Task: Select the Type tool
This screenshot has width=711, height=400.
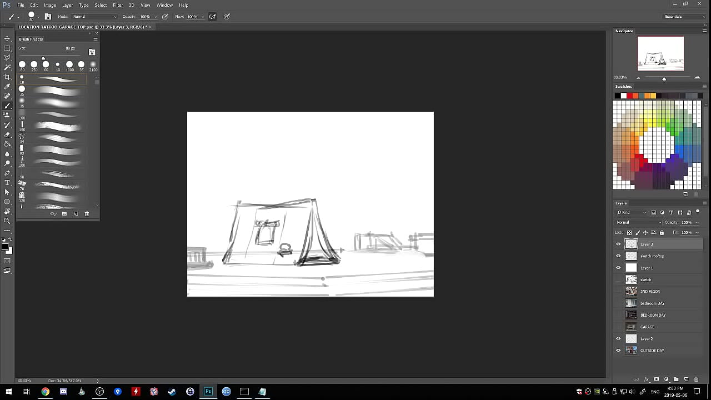Action: click(x=7, y=183)
